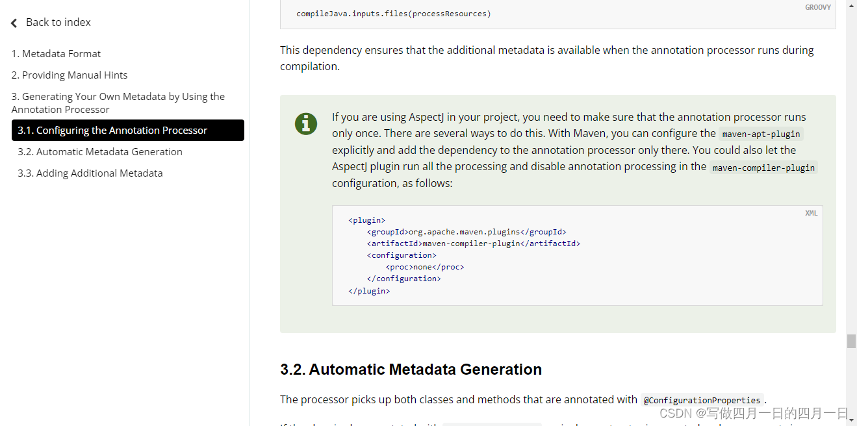This screenshot has width=857, height=426.
Task: Click the vertical scrollbar thumb
Action: [851, 341]
